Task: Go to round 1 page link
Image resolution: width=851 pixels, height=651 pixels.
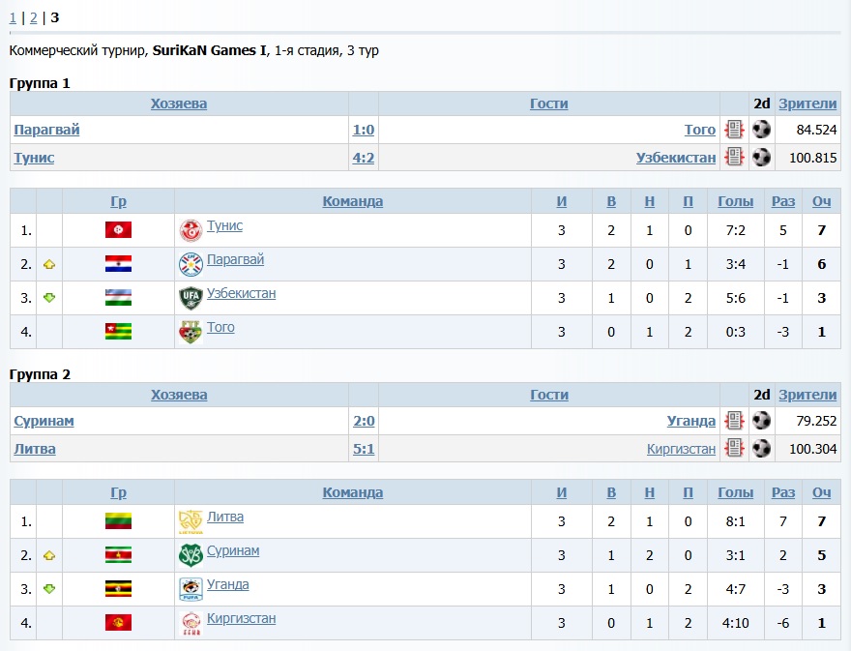Action: click(x=13, y=17)
